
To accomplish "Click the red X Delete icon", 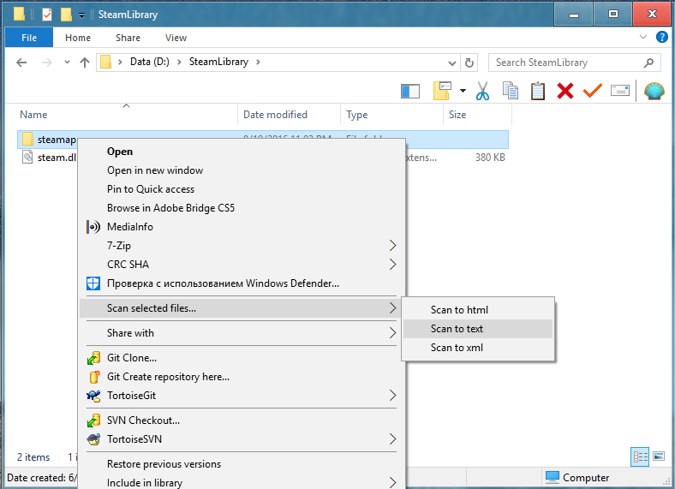I will 565,91.
